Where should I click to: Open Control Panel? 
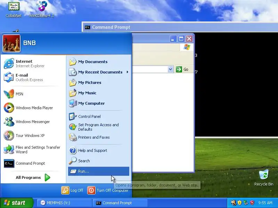click(99, 116)
